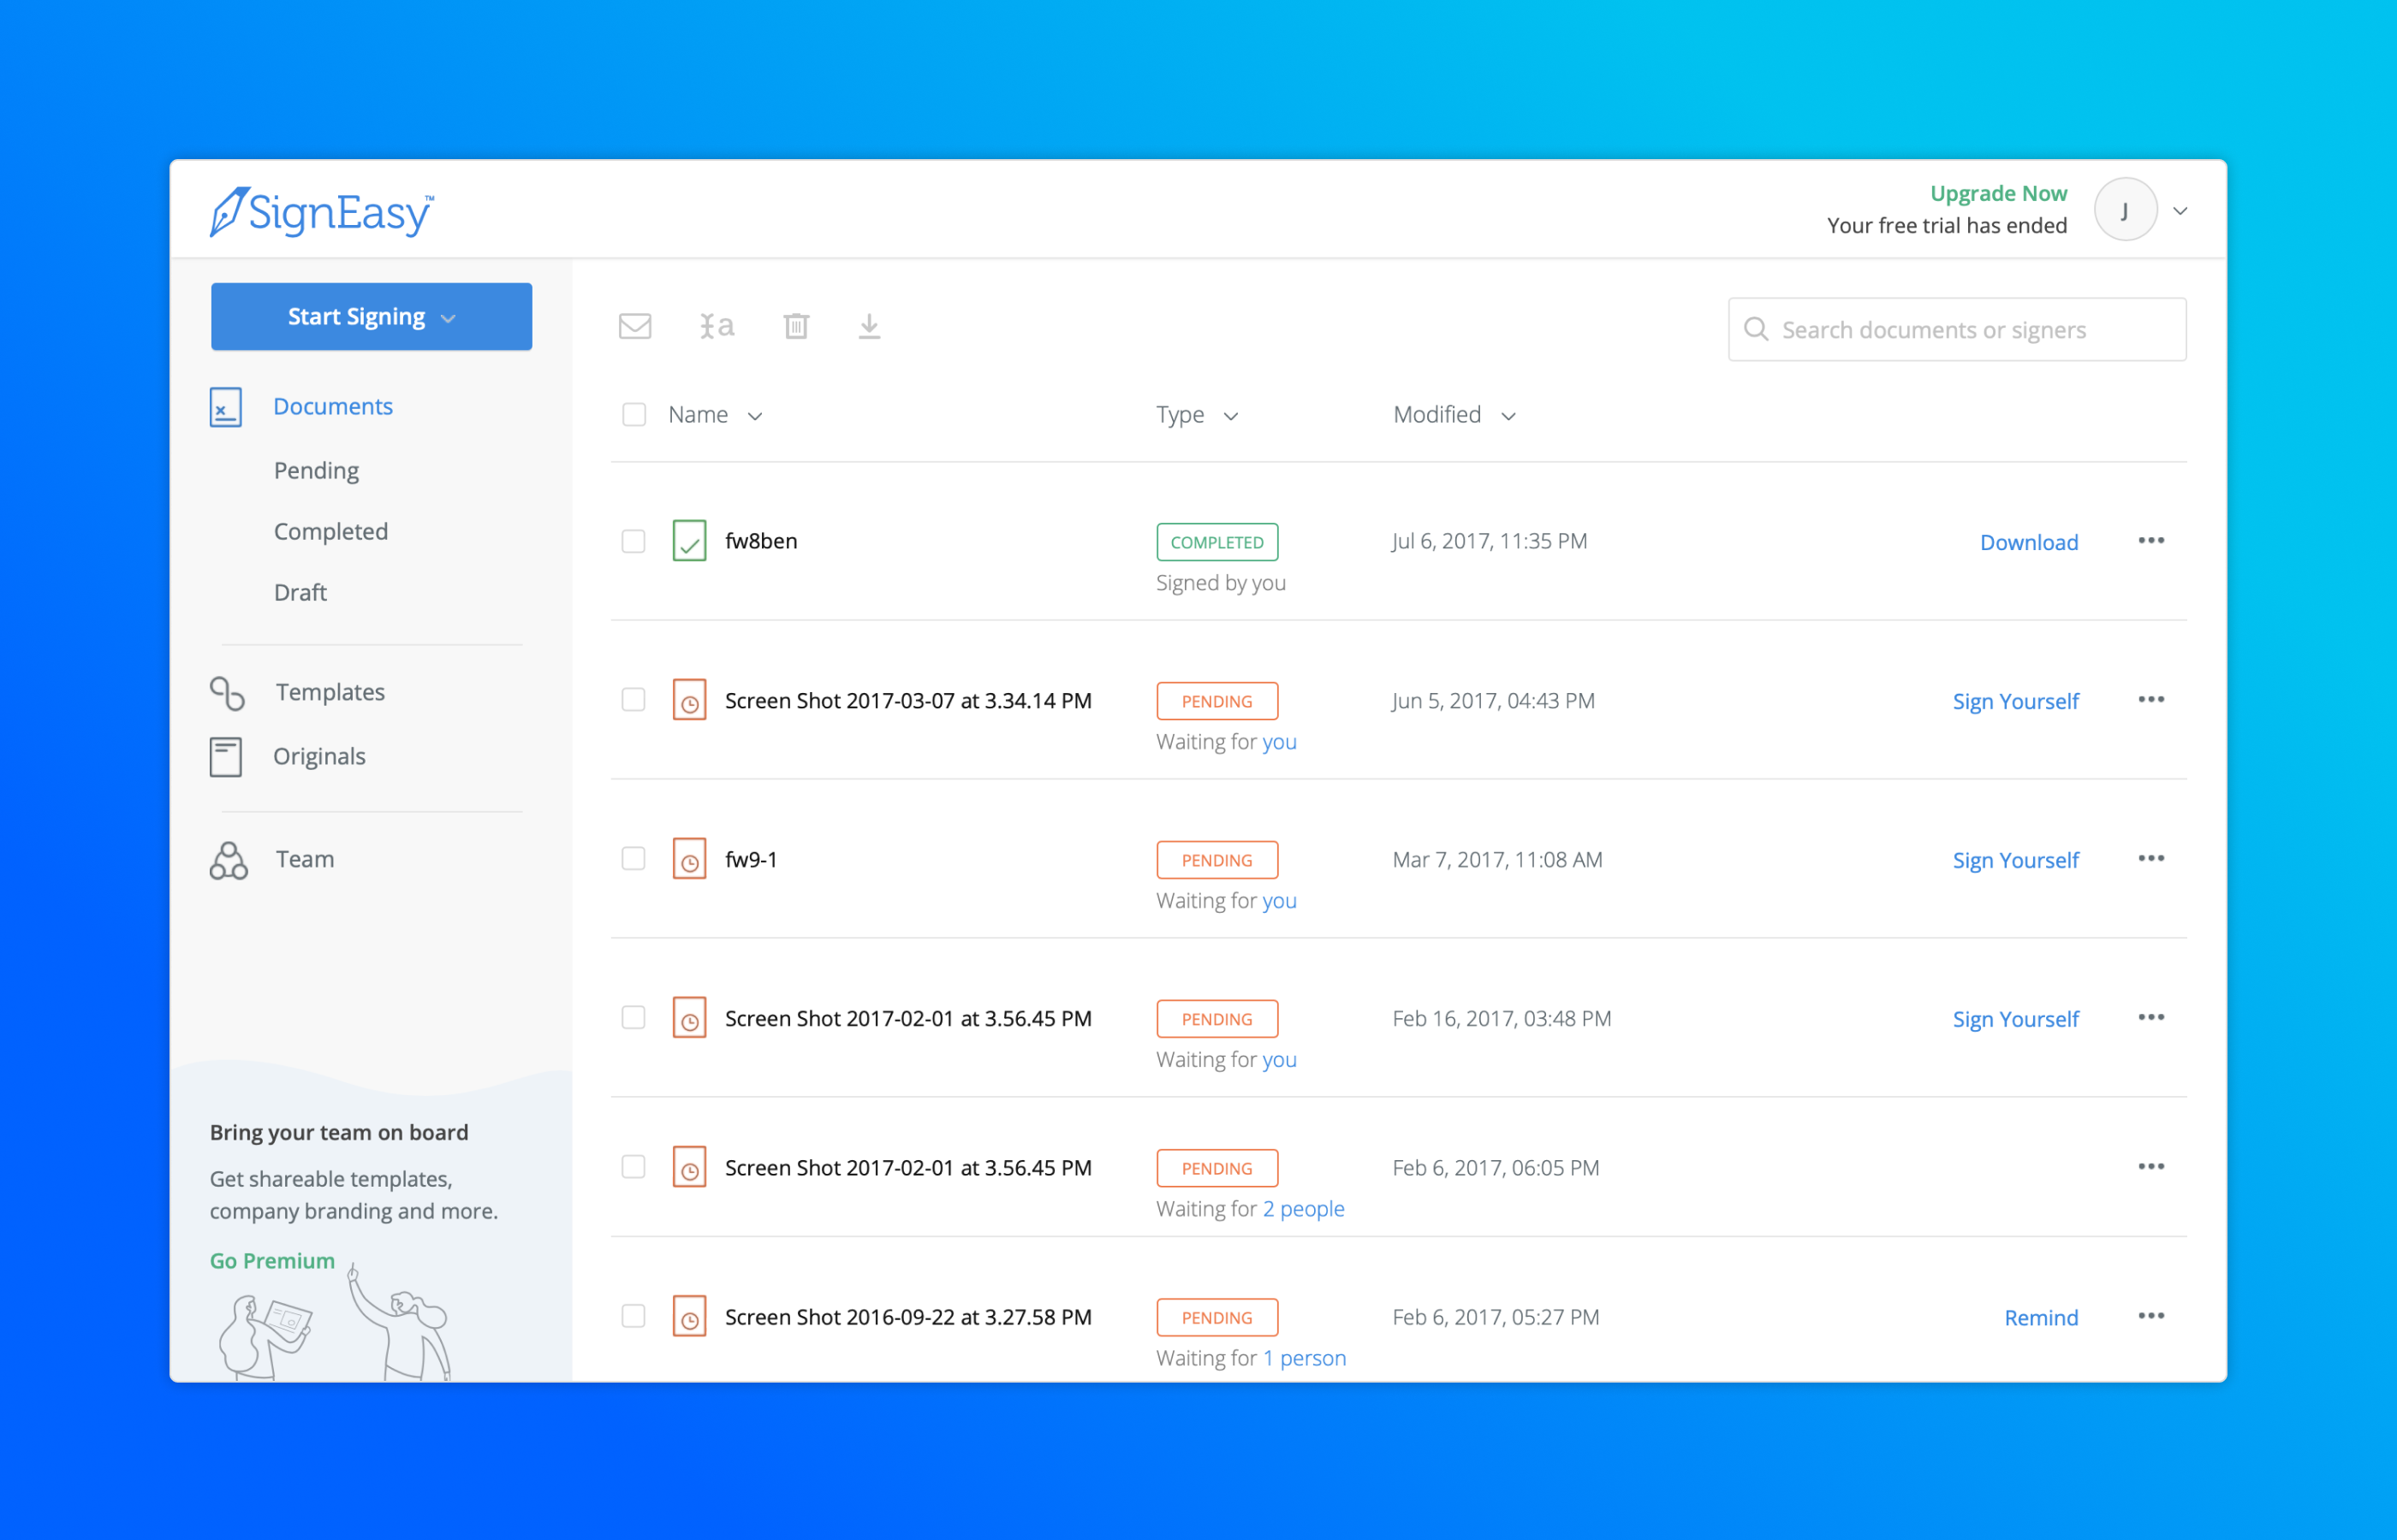Click the SignEasy logo
Viewport: 2397px width, 1540px height.
(x=321, y=211)
